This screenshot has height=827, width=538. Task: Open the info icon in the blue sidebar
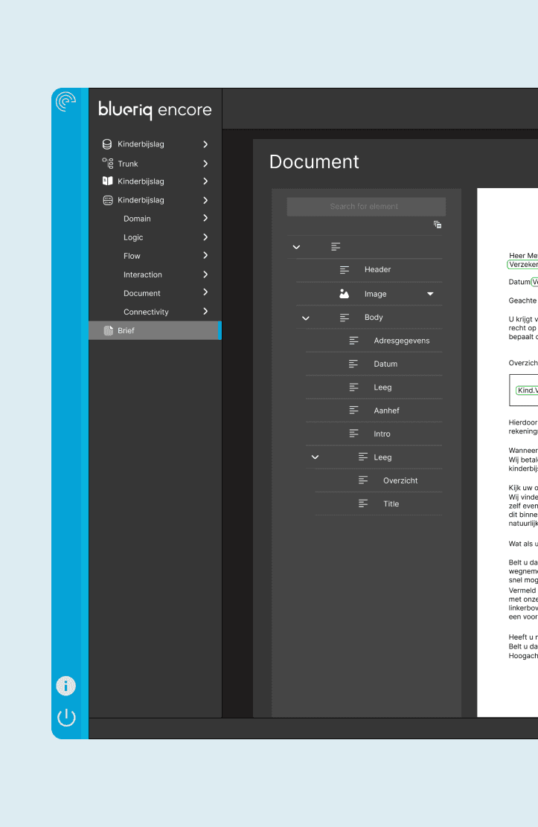(66, 686)
